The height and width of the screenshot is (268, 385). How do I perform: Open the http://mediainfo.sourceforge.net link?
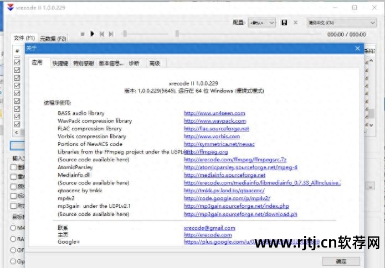(x=225, y=175)
